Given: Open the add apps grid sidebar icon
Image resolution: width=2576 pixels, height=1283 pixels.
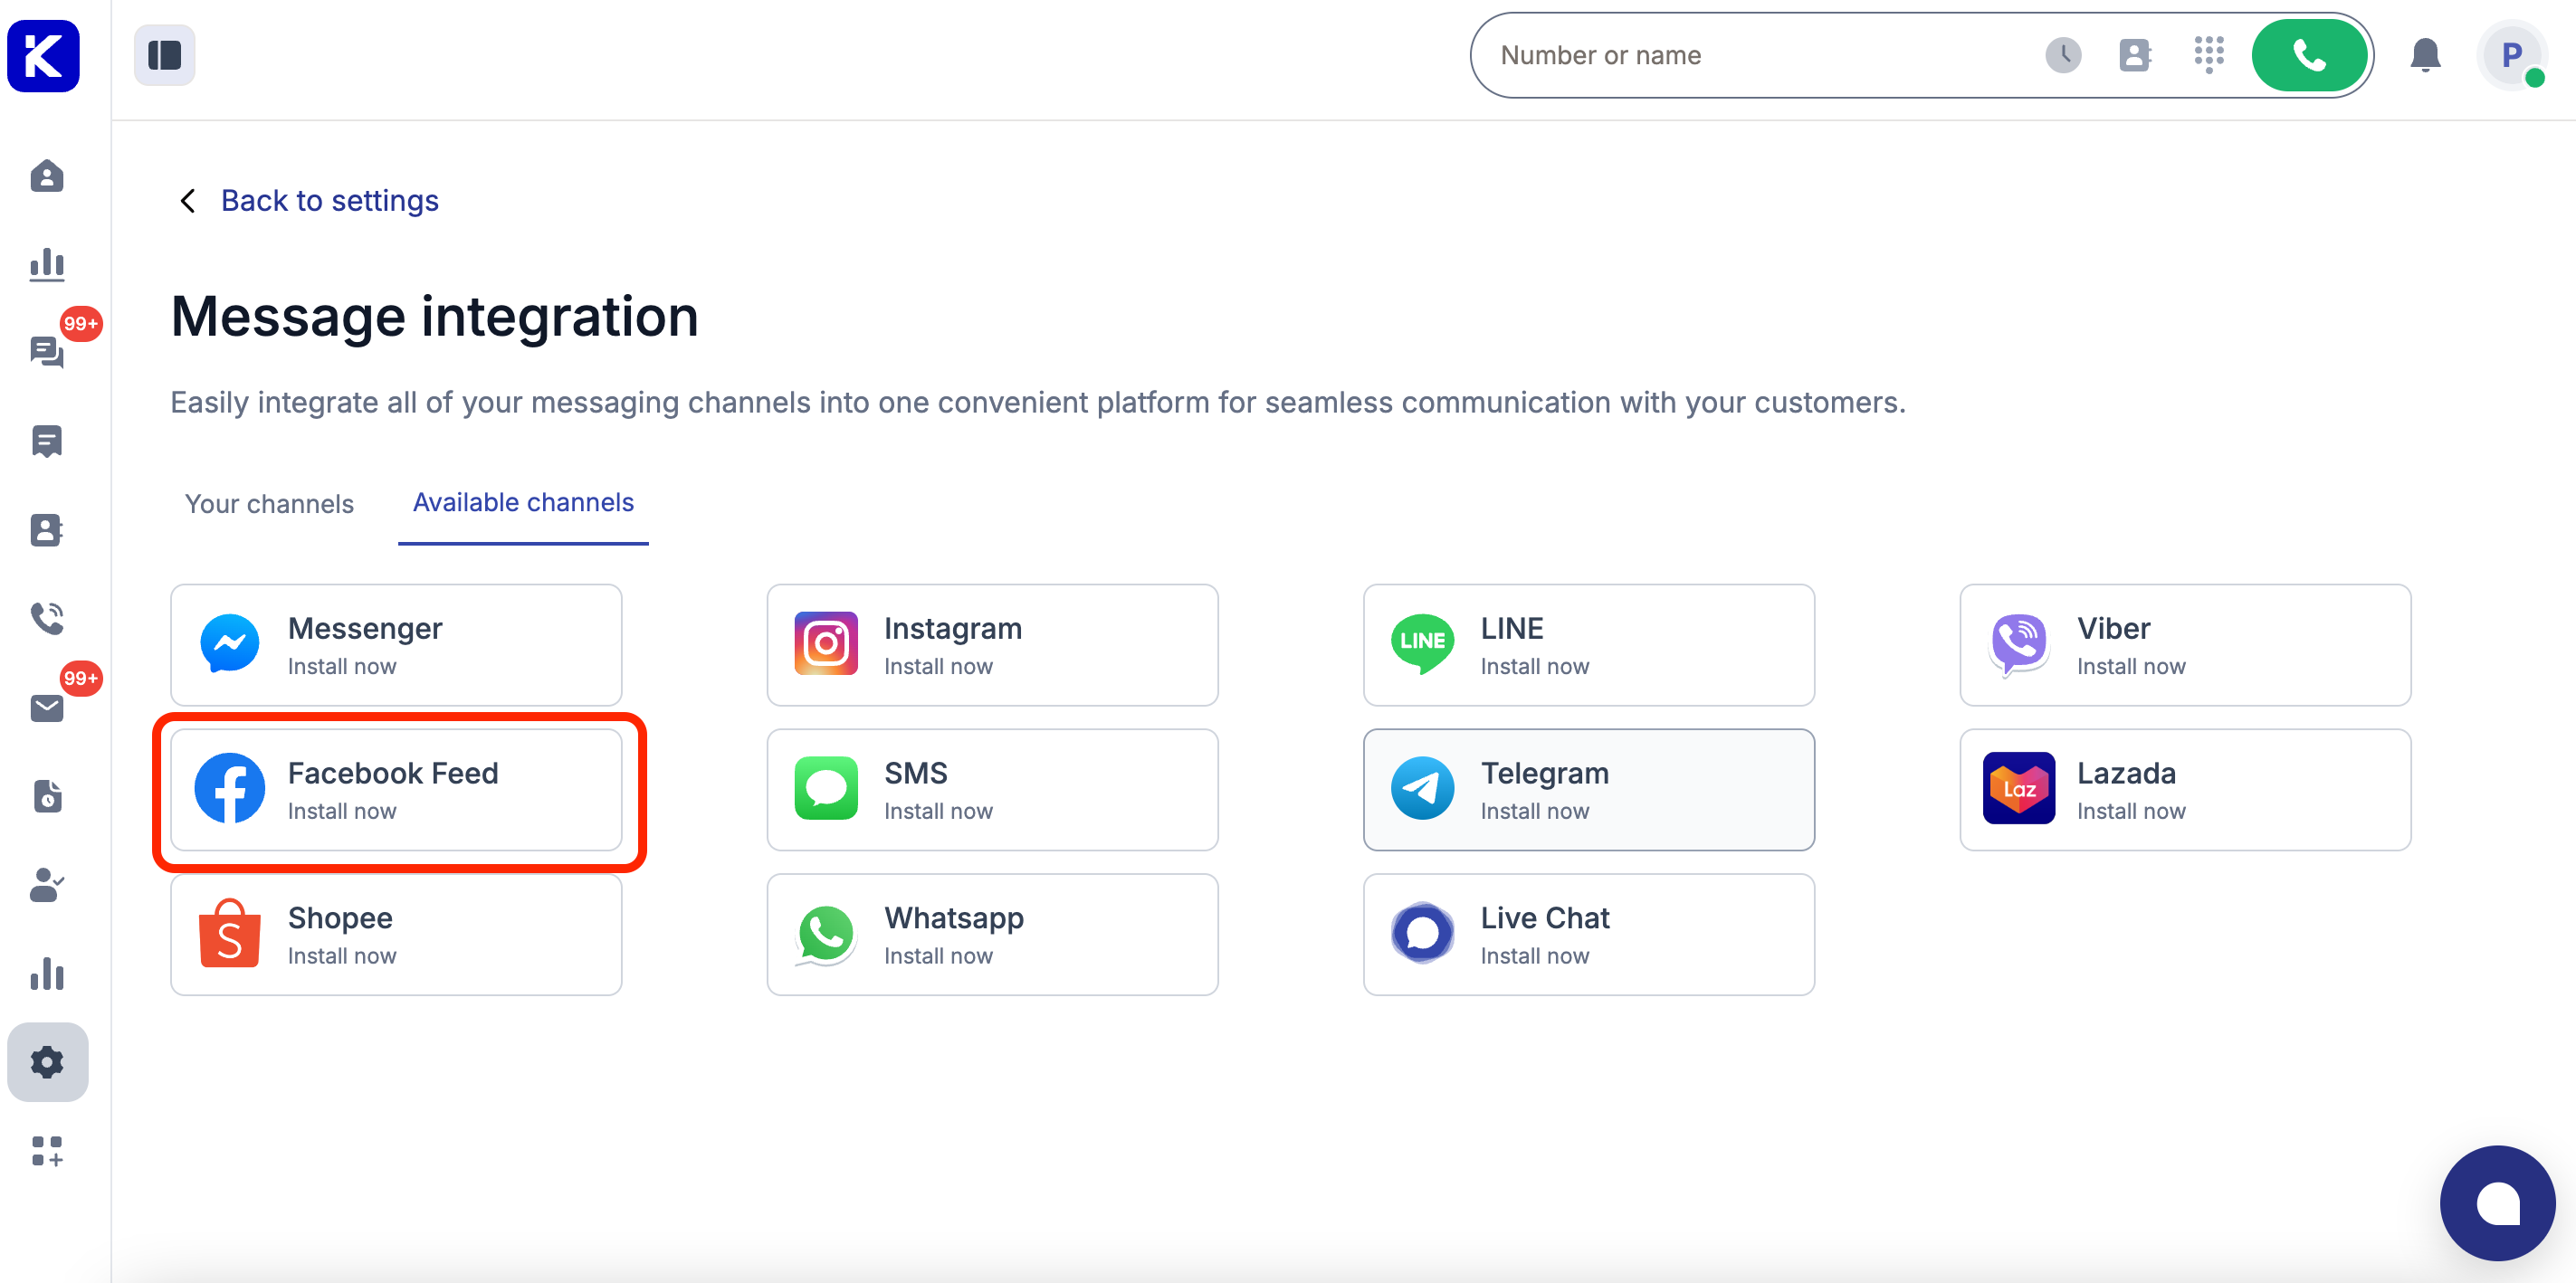Looking at the screenshot, I should [47, 1150].
